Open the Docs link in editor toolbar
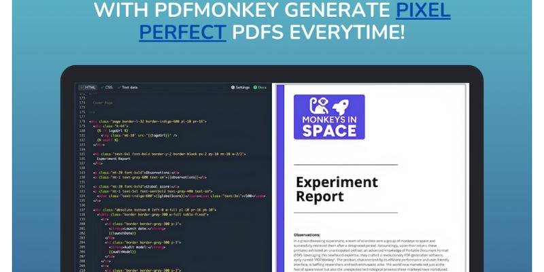This screenshot has width=544, height=272. click(260, 88)
